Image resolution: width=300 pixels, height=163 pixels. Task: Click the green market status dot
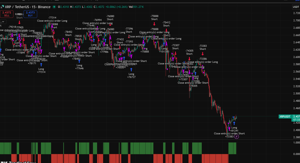point(54,7)
